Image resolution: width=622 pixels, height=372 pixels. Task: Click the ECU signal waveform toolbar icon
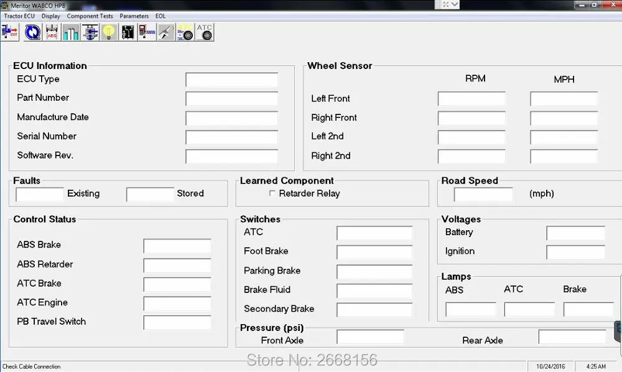[147, 32]
